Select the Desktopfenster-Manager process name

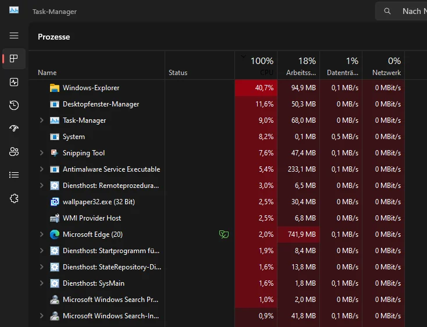pyautogui.click(x=101, y=104)
